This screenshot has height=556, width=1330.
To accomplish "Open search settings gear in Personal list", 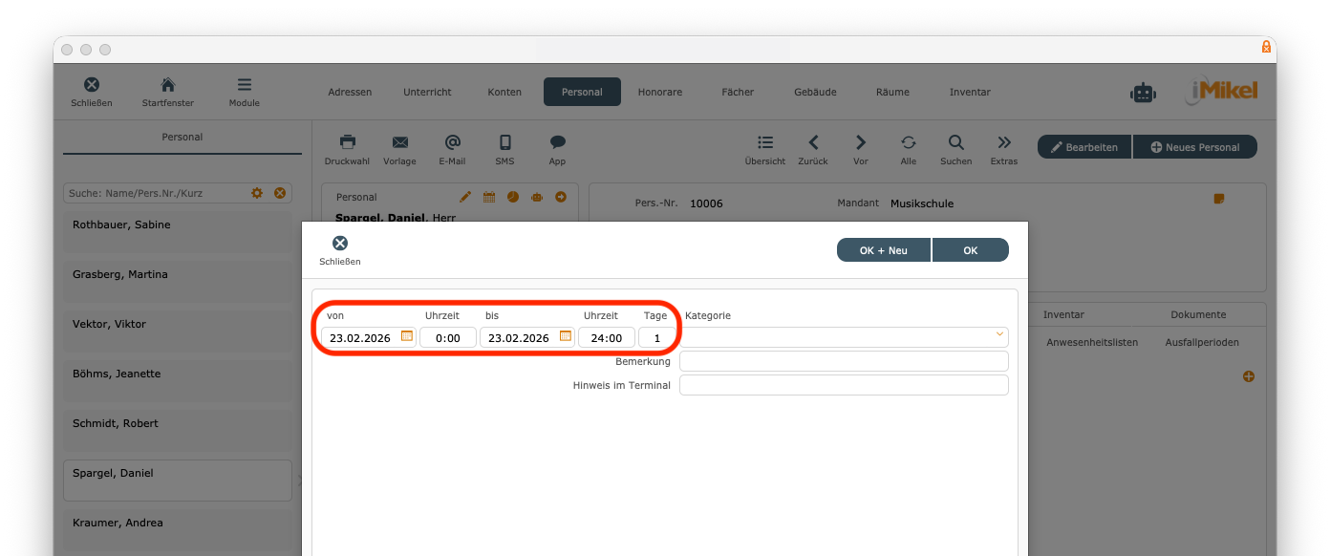I will click(x=257, y=193).
